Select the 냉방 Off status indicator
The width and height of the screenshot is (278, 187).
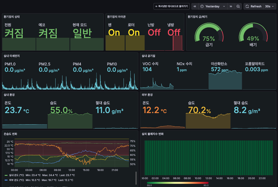[x=174, y=33]
